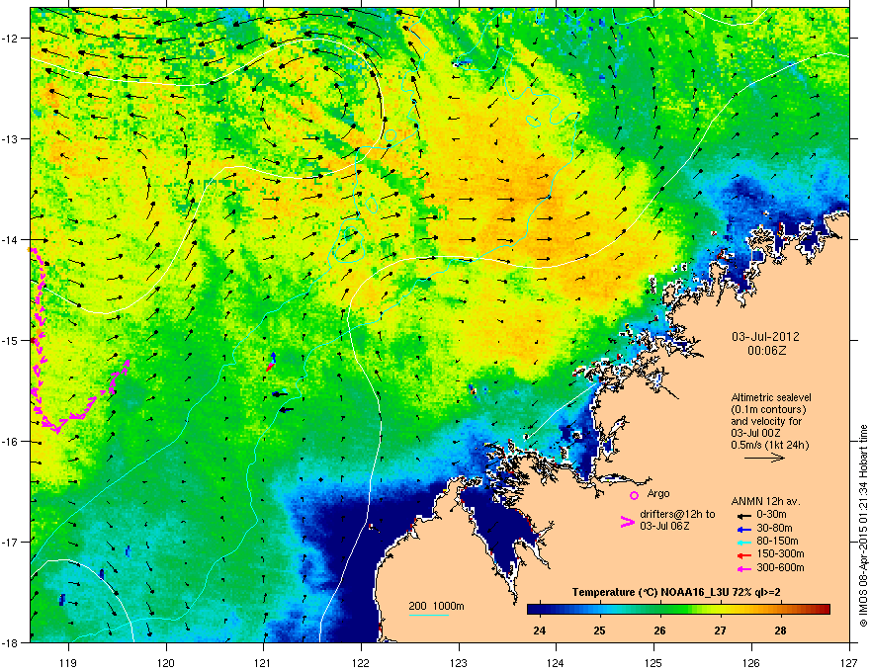Viewport: 870px width, 672px height.
Task: Click the 'Argo' legend label
Action: point(658,493)
